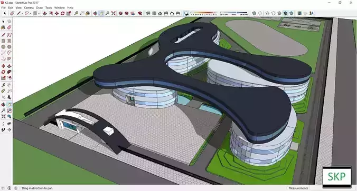
Task: Choose the Circle tool in Large Tool Set
Action: point(3,47)
